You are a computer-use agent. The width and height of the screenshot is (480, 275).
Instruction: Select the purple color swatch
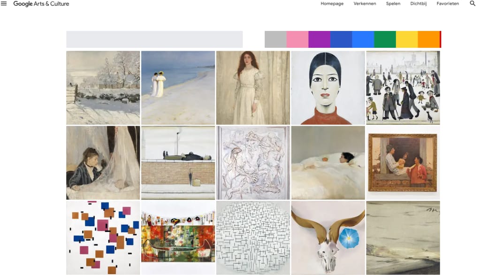(x=319, y=39)
